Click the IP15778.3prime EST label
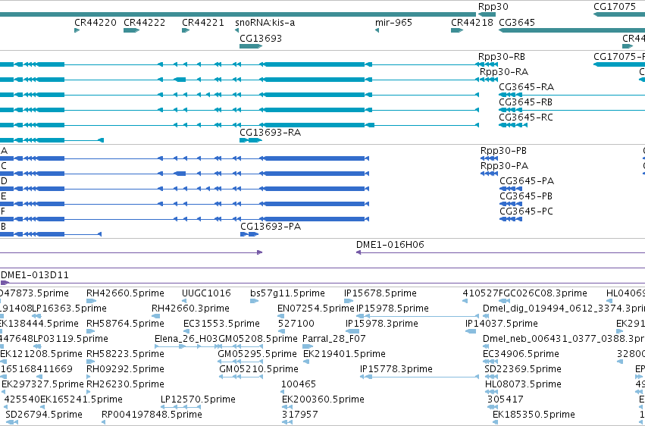The width and height of the screenshot is (645, 426). point(396,370)
